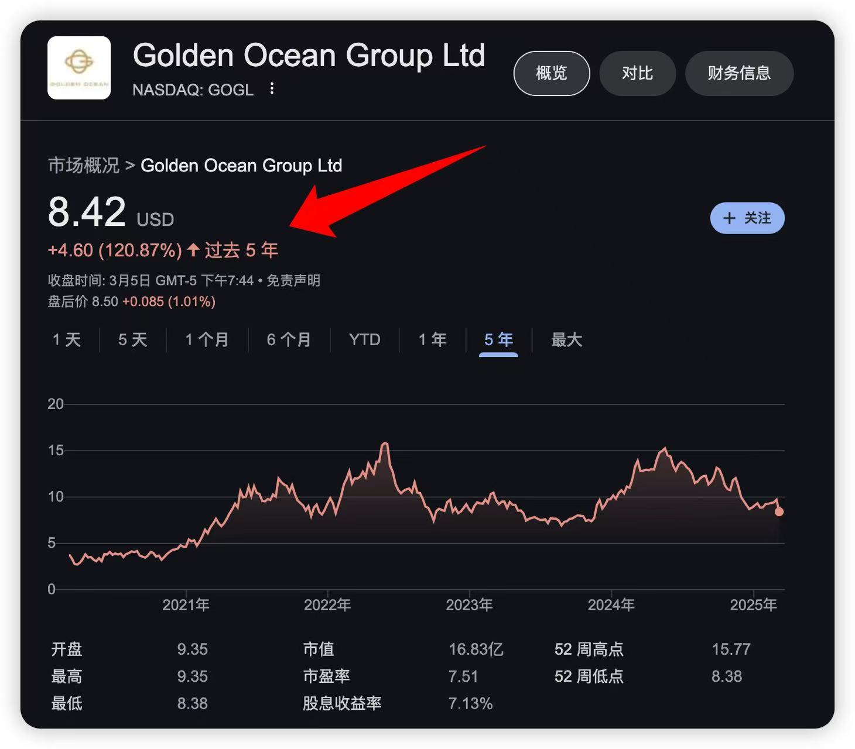This screenshot has width=855, height=749.
Task: Click the 开盘 value 9.35
Action: [193, 649]
